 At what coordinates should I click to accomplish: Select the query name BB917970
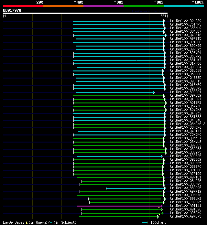[x=12, y=10]
